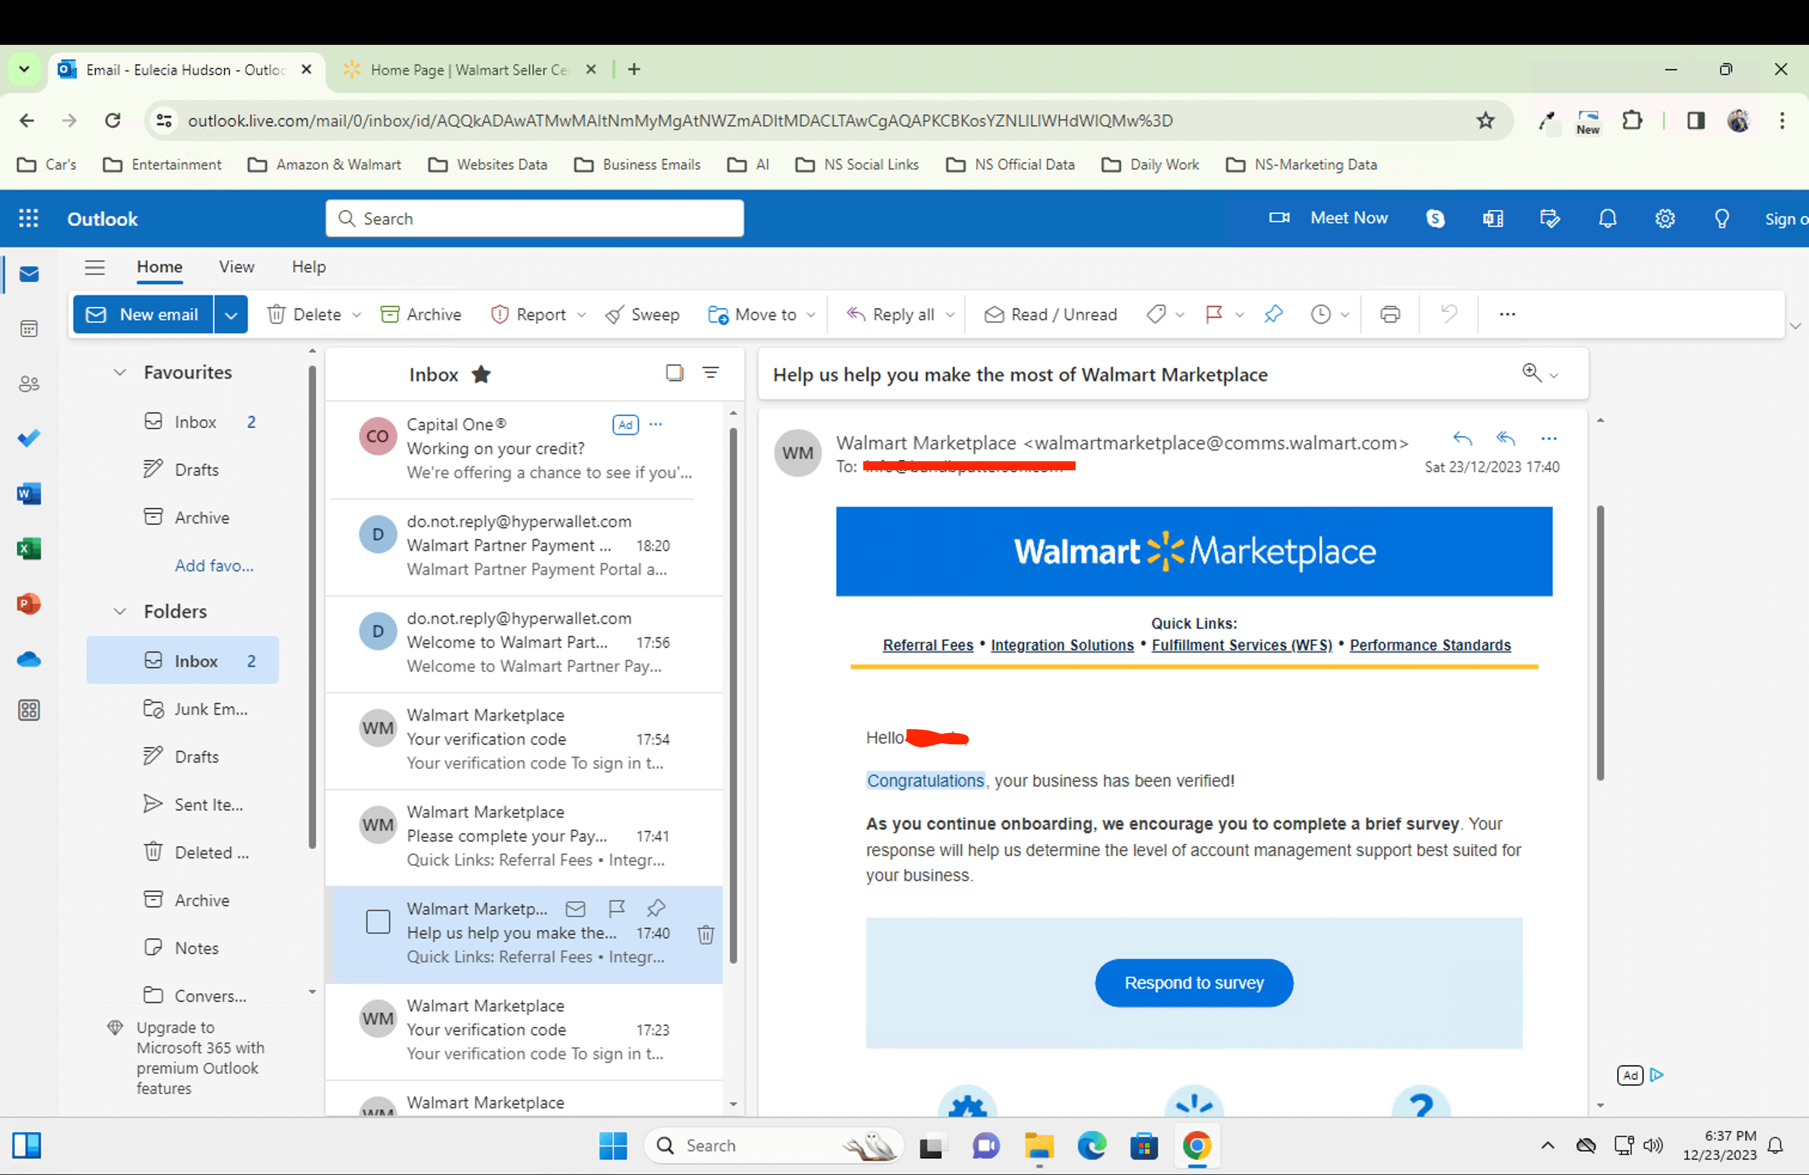This screenshot has height=1175, width=1809.
Task: Tick the checkbox on selected Walmart email
Action: (377, 922)
